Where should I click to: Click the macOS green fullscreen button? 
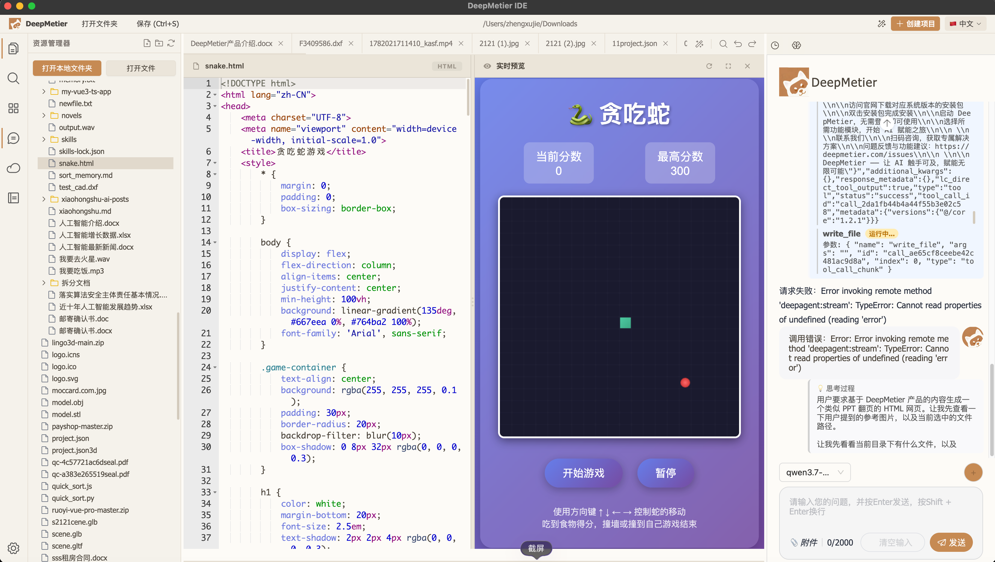[x=32, y=6]
